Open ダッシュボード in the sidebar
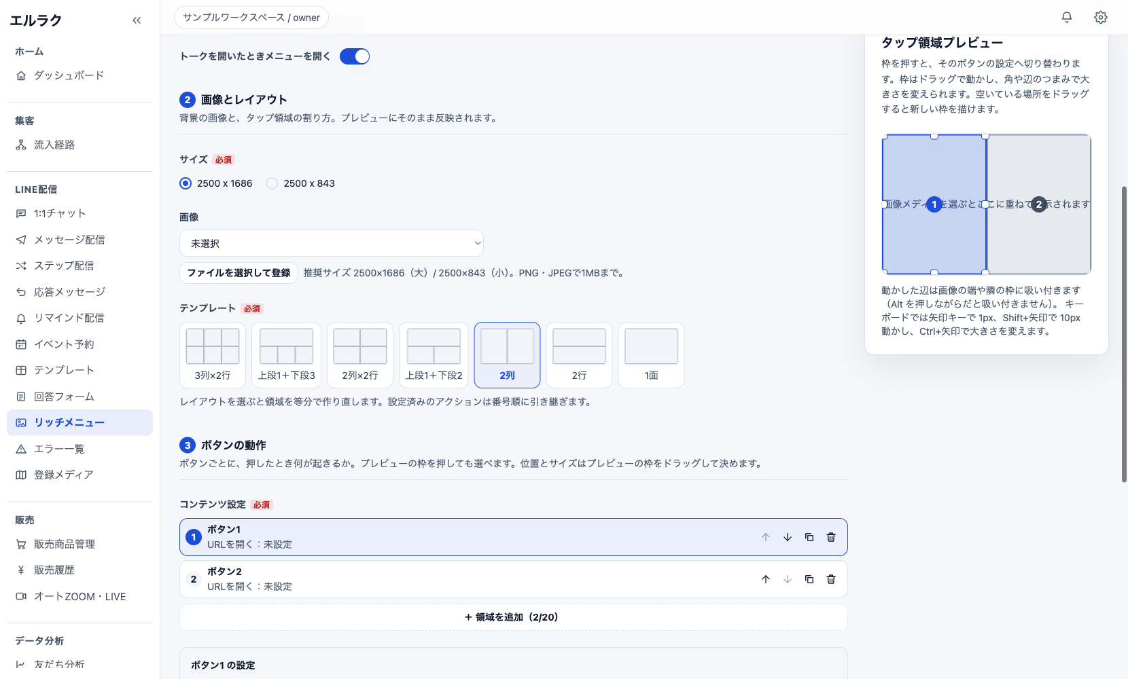This screenshot has width=1128, height=679. click(x=80, y=75)
